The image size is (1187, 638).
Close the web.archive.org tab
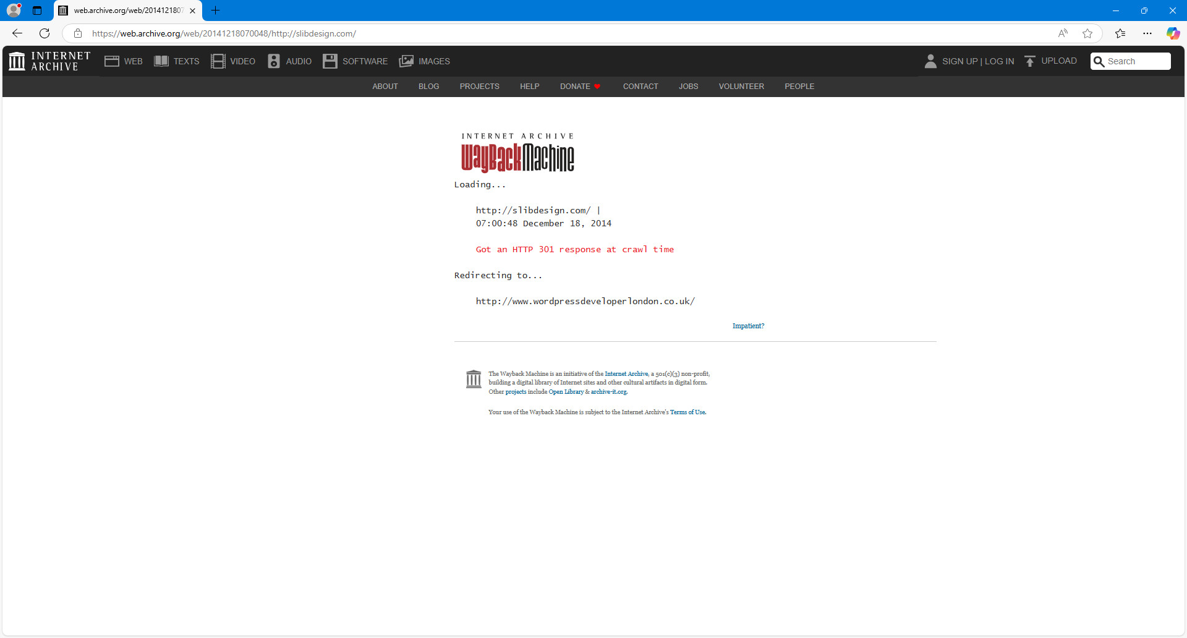point(193,11)
